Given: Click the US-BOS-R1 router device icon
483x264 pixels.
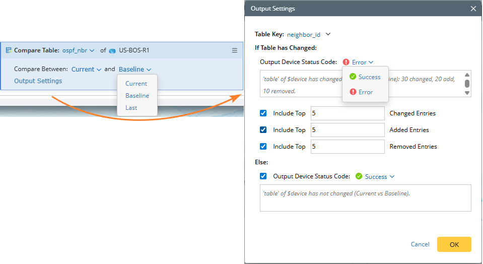Looking at the screenshot, I should [x=112, y=50].
